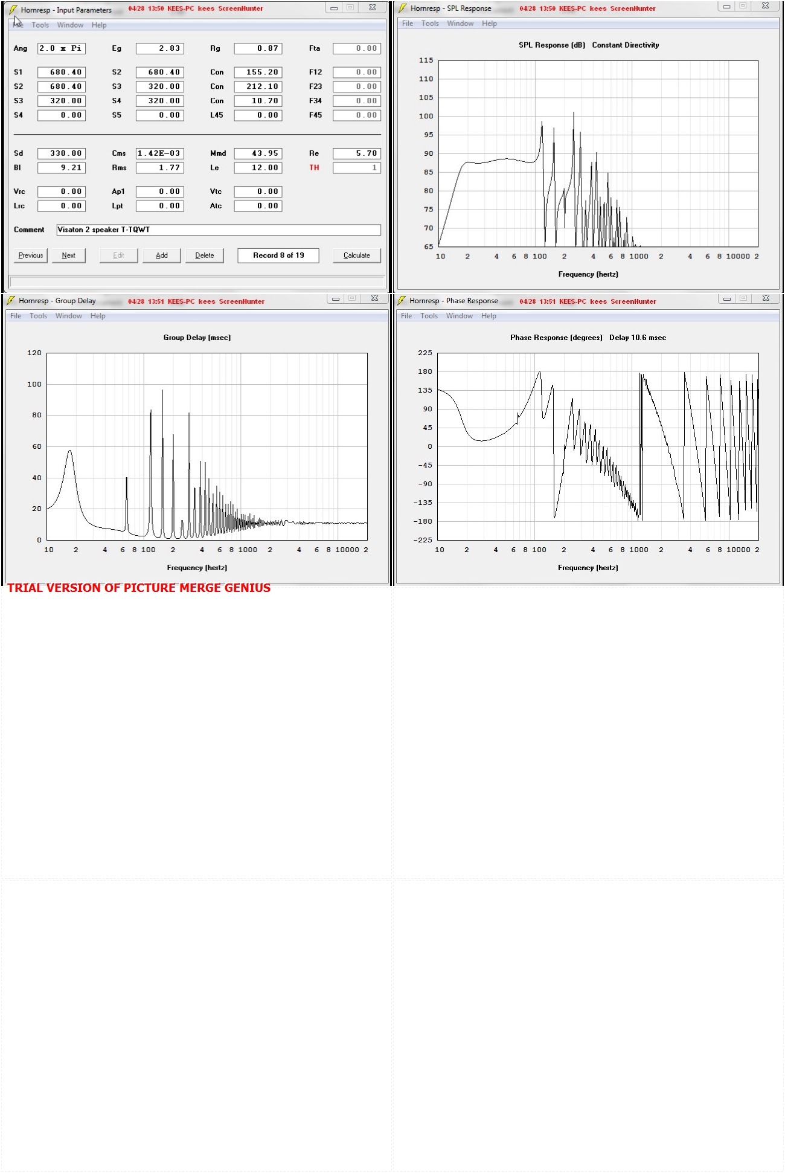Click the Con field 155.20

(258, 72)
